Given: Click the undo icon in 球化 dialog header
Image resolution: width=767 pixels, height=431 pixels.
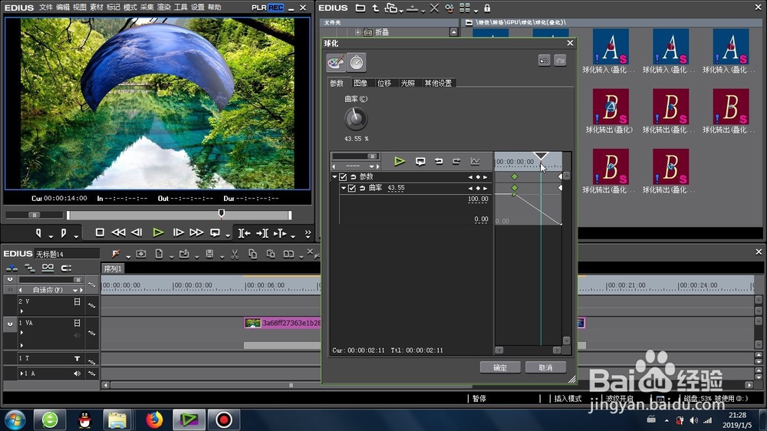Looking at the screenshot, I should tap(544, 61).
